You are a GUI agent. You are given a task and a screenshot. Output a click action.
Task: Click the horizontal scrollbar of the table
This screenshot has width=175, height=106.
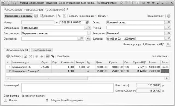point(87,78)
